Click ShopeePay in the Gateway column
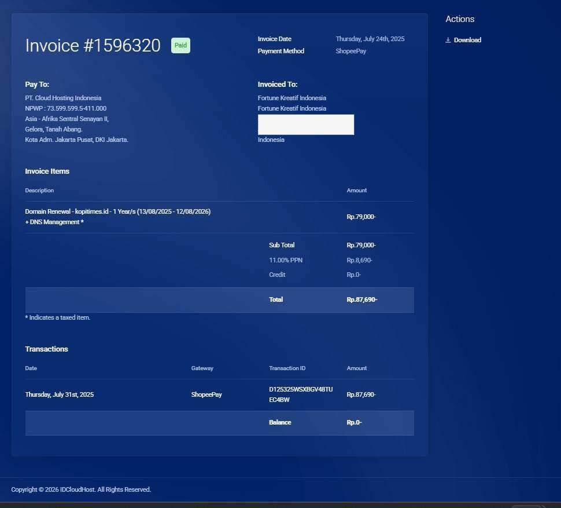Viewport: 561px width, 508px height. click(206, 394)
